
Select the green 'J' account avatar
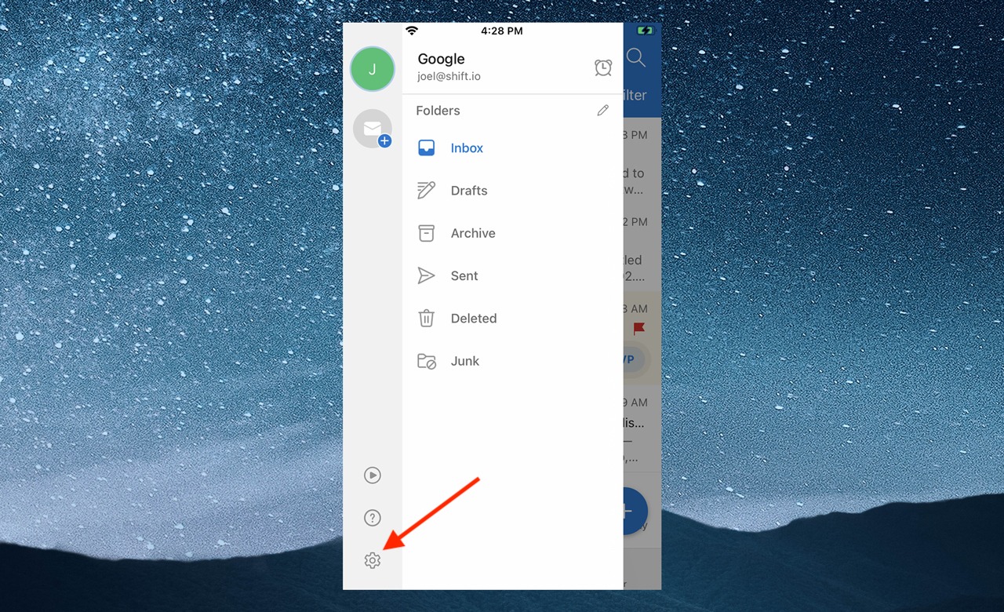tap(373, 69)
